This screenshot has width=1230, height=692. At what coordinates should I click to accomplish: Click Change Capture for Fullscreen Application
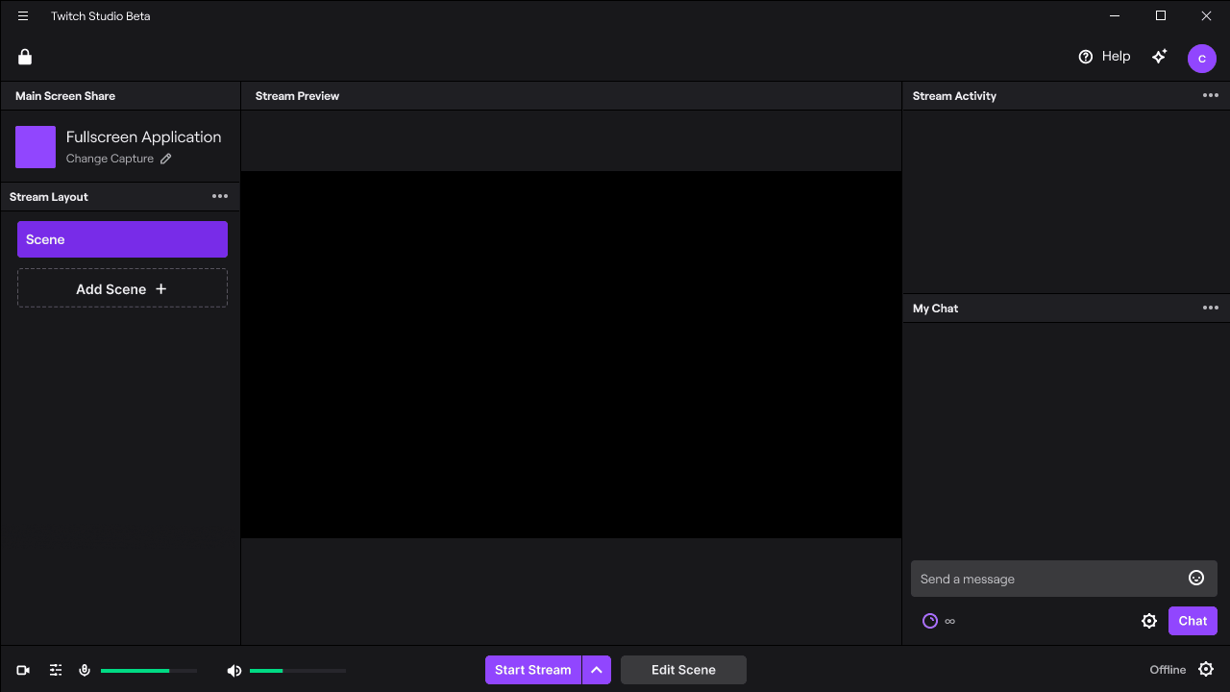tap(110, 158)
